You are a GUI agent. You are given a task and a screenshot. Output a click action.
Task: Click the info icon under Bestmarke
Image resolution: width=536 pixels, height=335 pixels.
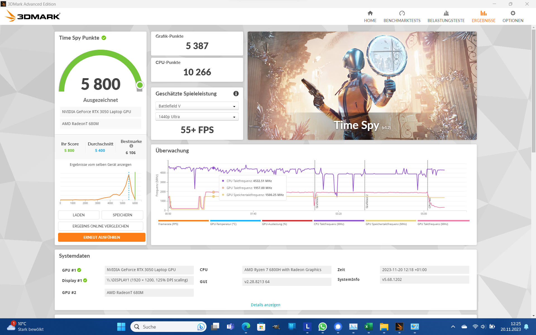click(x=131, y=146)
